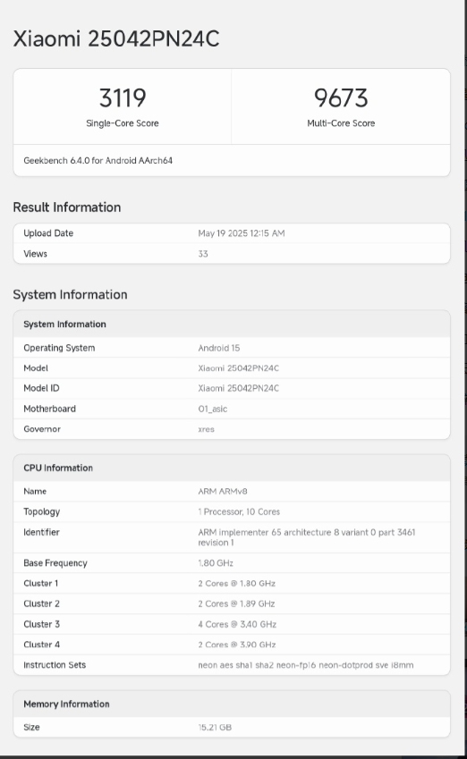
Task: Click the Single-Core Score label
Action: point(123,123)
